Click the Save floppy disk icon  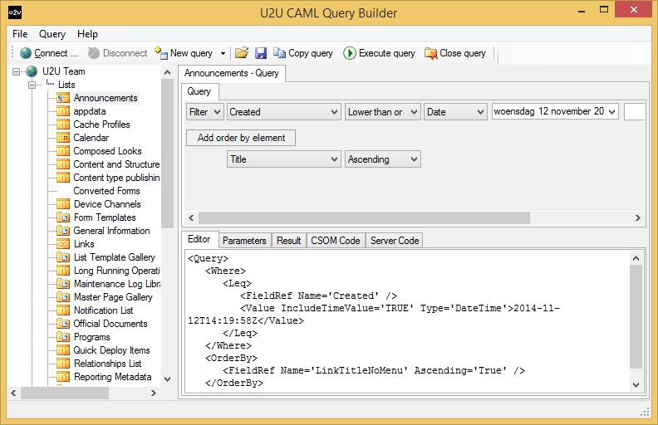pyautogui.click(x=261, y=53)
